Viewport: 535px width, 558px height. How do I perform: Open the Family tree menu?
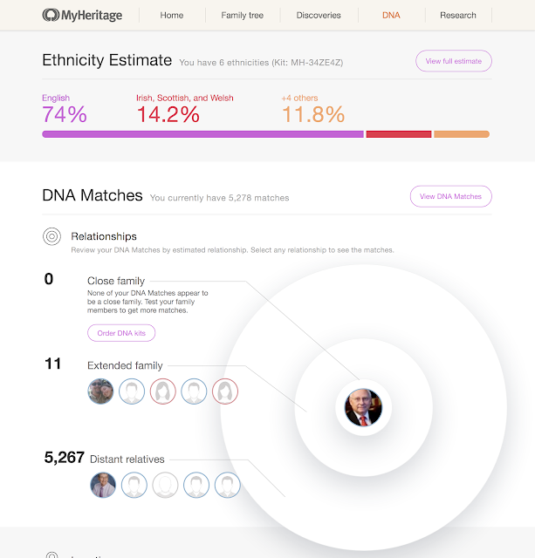tap(242, 15)
